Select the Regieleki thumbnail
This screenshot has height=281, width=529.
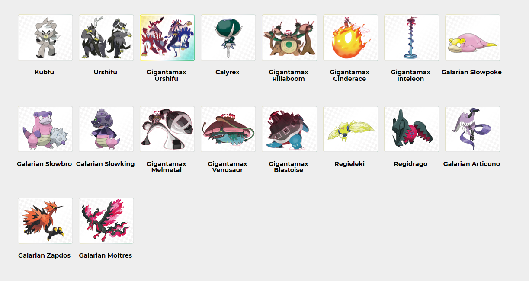pos(351,129)
